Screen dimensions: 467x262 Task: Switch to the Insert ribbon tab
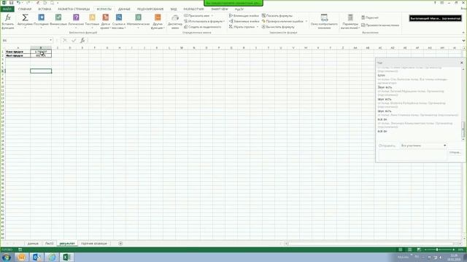coord(45,9)
